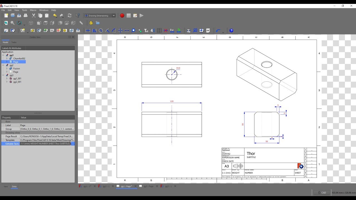
Task: Click the Add Text 'Txt' tool
Action: click(x=146, y=31)
